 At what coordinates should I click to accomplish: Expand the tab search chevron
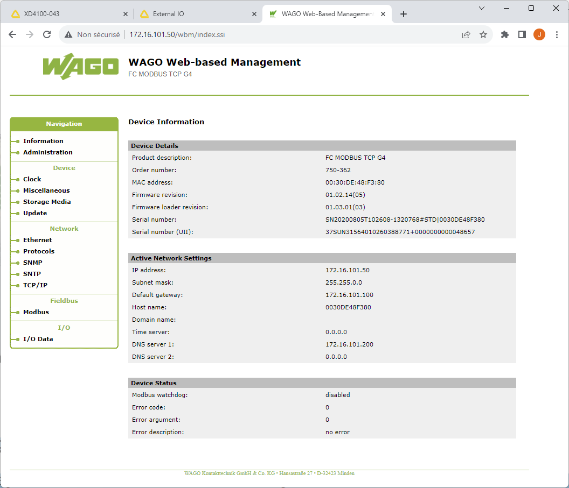pyautogui.click(x=481, y=8)
